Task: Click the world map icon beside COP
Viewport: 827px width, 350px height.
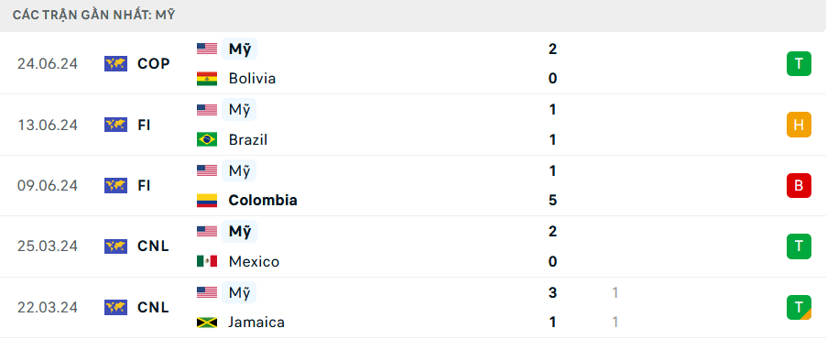Action: click(115, 64)
